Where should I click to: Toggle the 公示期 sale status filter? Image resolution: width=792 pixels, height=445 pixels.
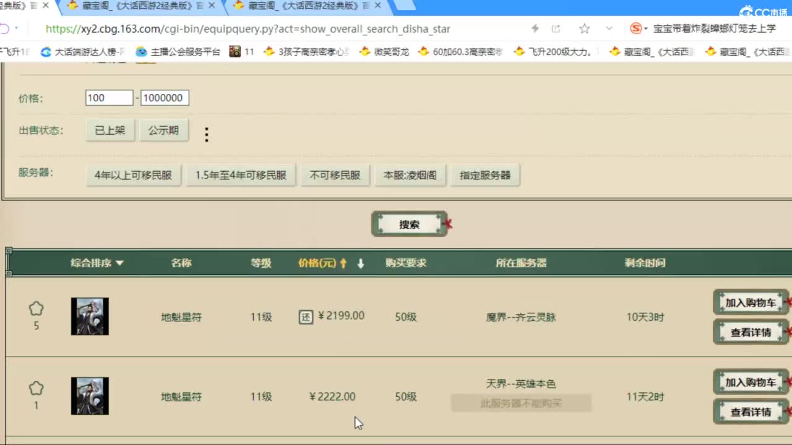click(x=163, y=131)
